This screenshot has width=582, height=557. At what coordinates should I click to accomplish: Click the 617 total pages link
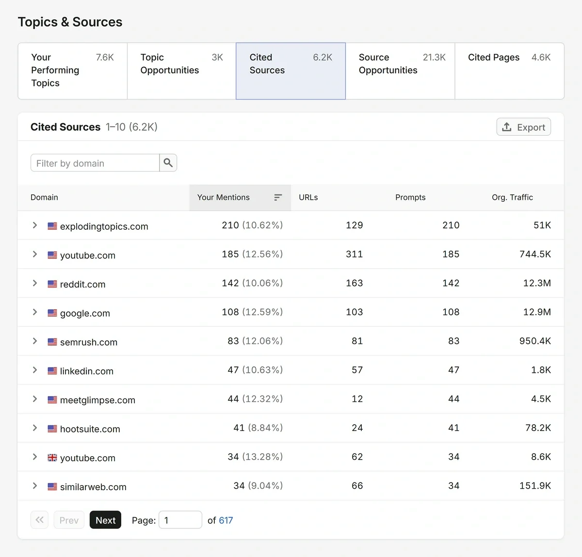pyautogui.click(x=226, y=520)
